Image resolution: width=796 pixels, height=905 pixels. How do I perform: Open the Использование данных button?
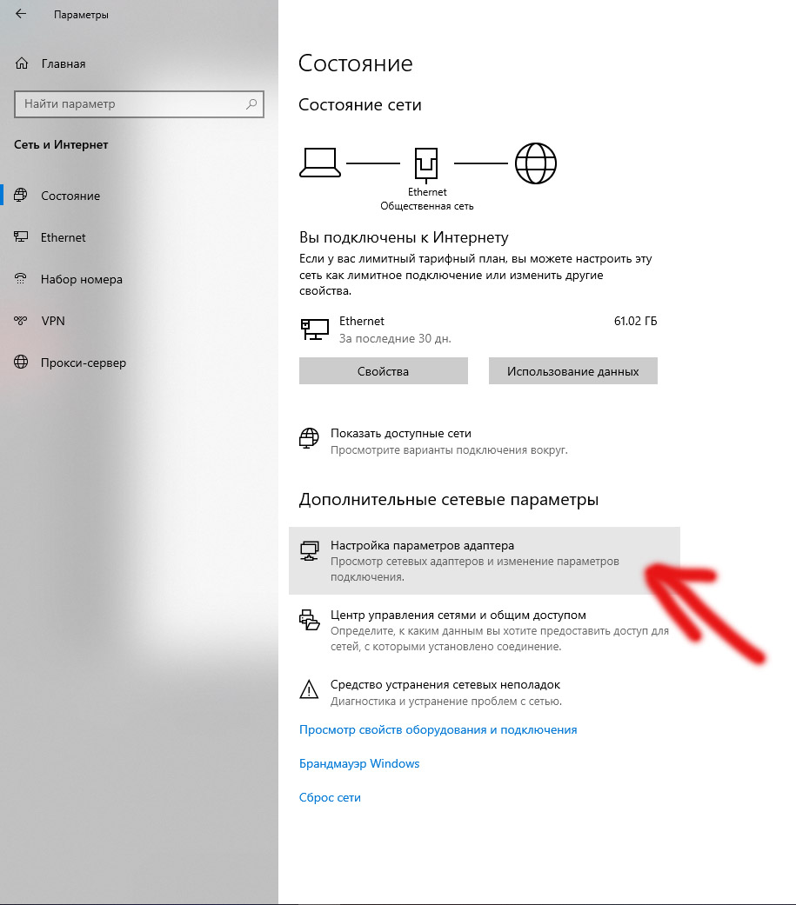[573, 371]
